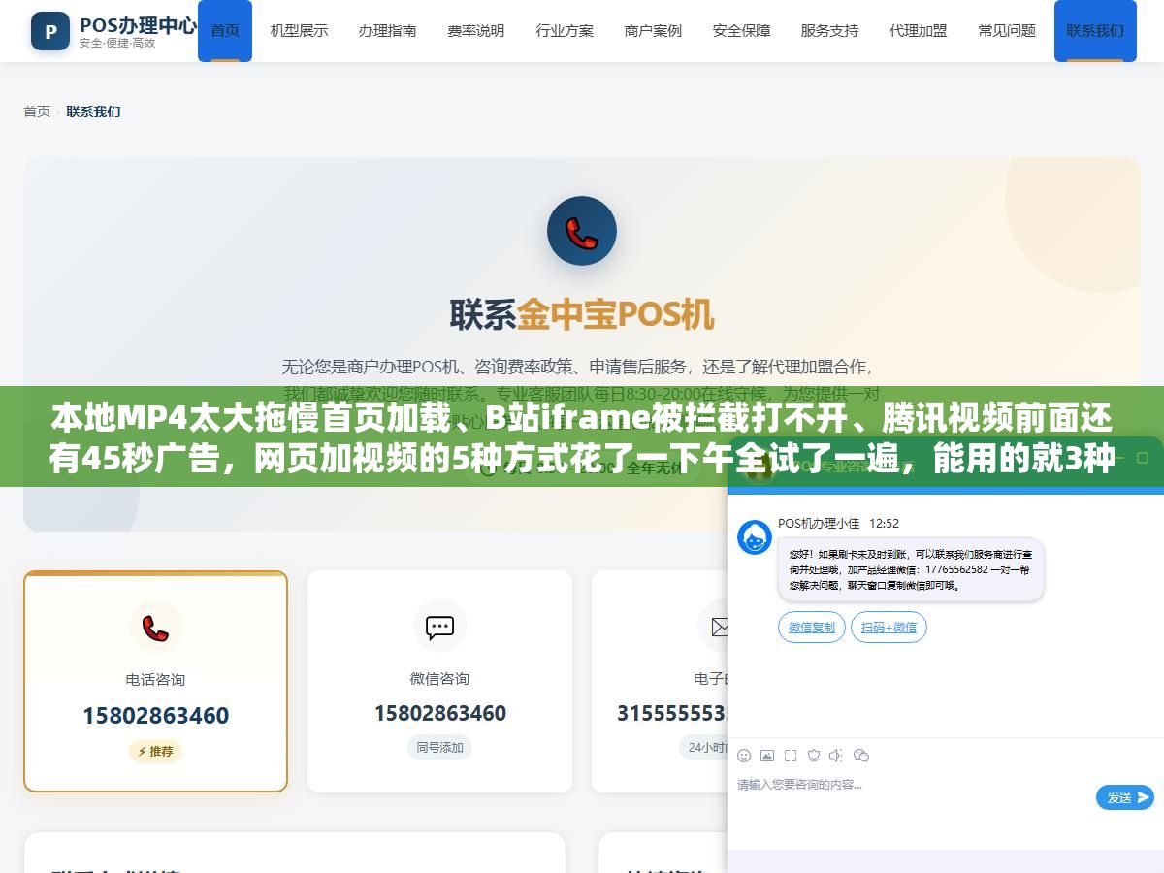The height and width of the screenshot is (873, 1164).
Task: Click the 微信复制 button in chat
Action: [812, 628]
